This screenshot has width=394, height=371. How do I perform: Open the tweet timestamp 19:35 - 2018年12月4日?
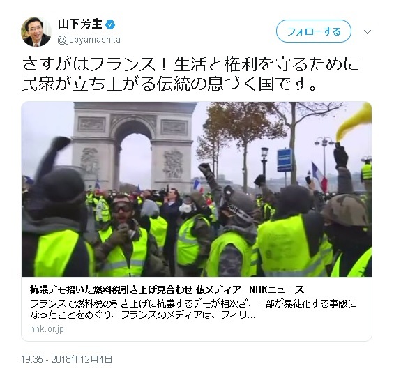point(66,359)
